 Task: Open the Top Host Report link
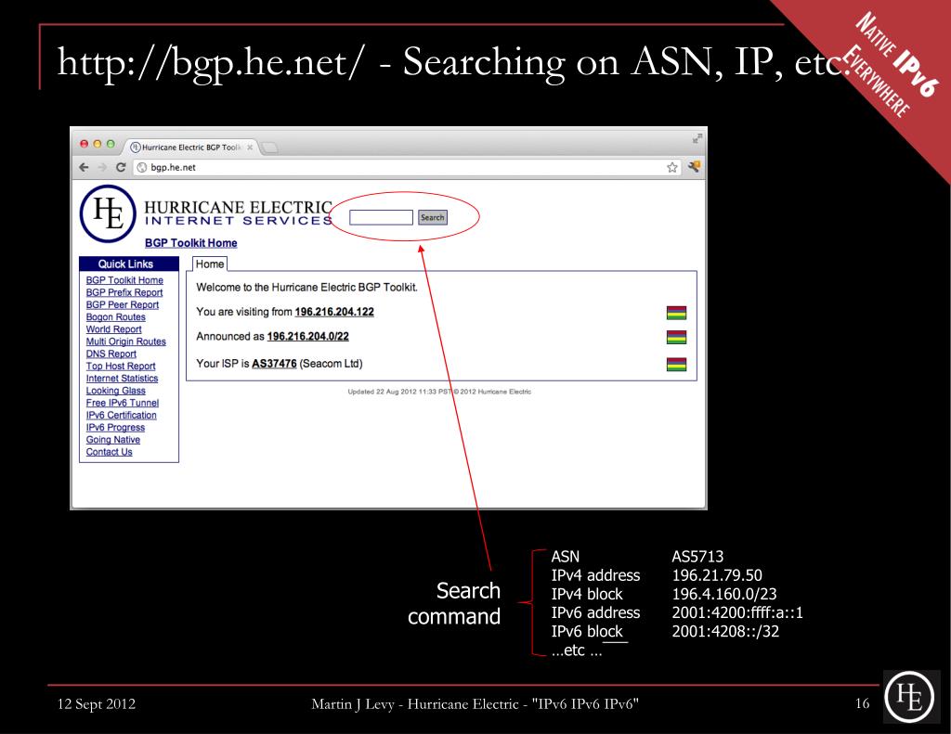(x=120, y=367)
